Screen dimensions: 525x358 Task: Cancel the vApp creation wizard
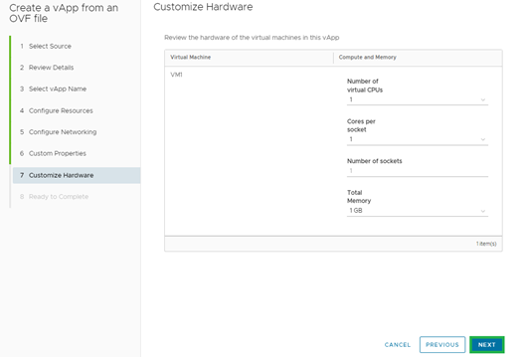398,345
